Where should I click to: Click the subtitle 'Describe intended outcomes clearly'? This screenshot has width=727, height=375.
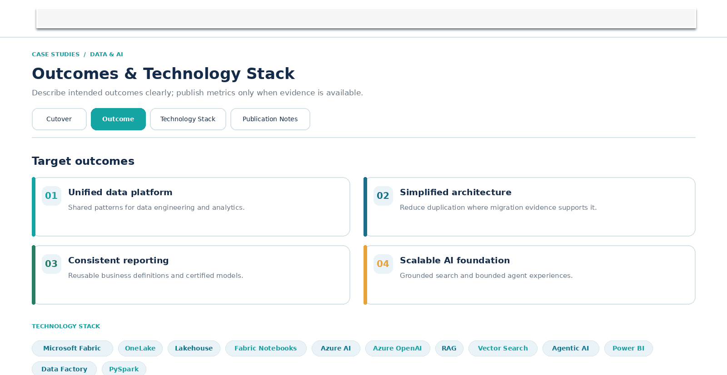[102, 93]
